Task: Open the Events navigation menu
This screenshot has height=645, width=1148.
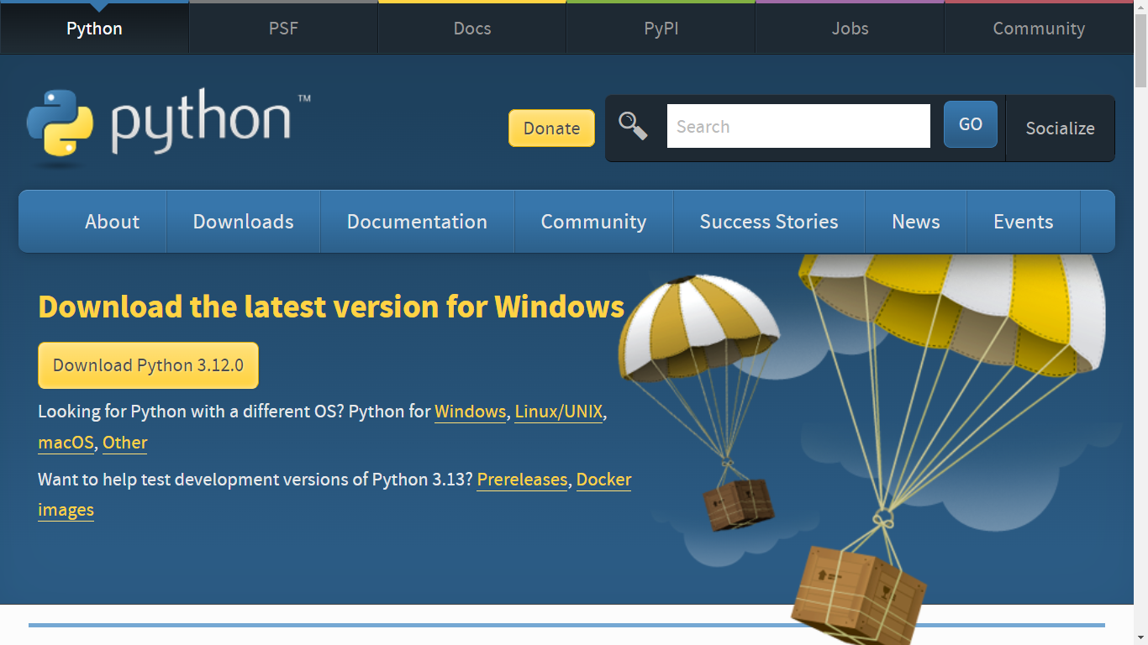Action: 1024,222
